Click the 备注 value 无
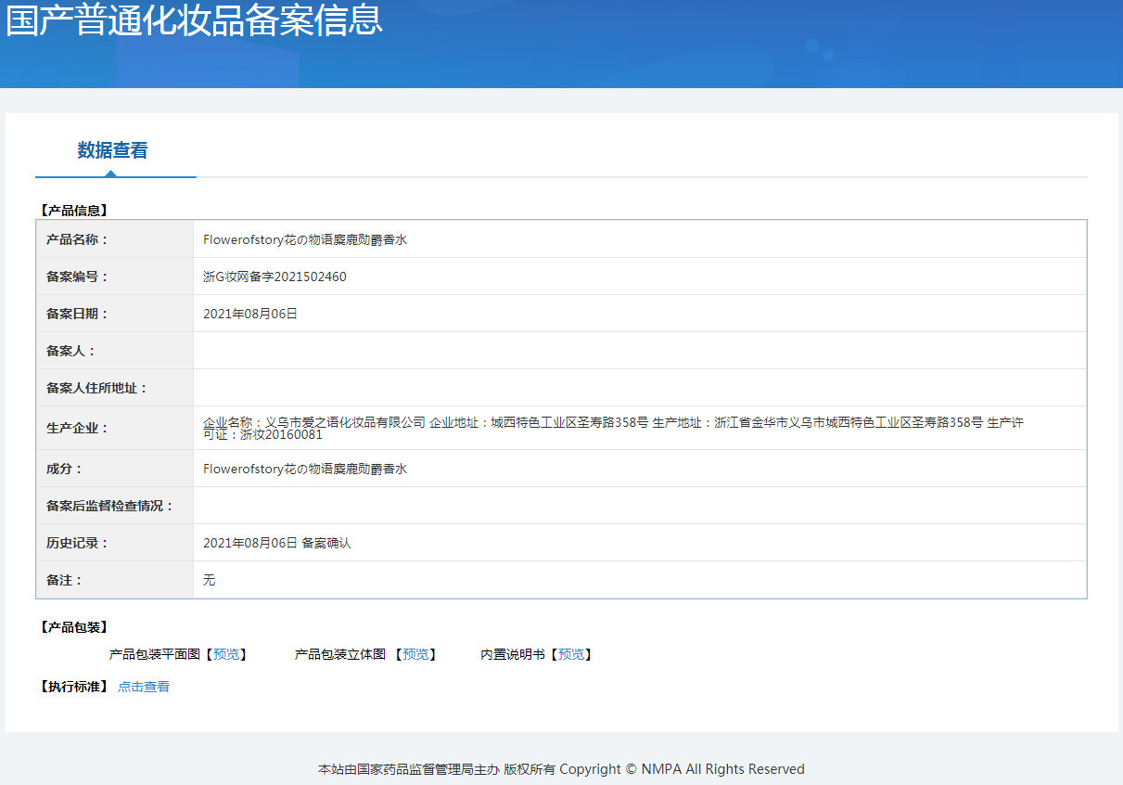 click(209, 580)
